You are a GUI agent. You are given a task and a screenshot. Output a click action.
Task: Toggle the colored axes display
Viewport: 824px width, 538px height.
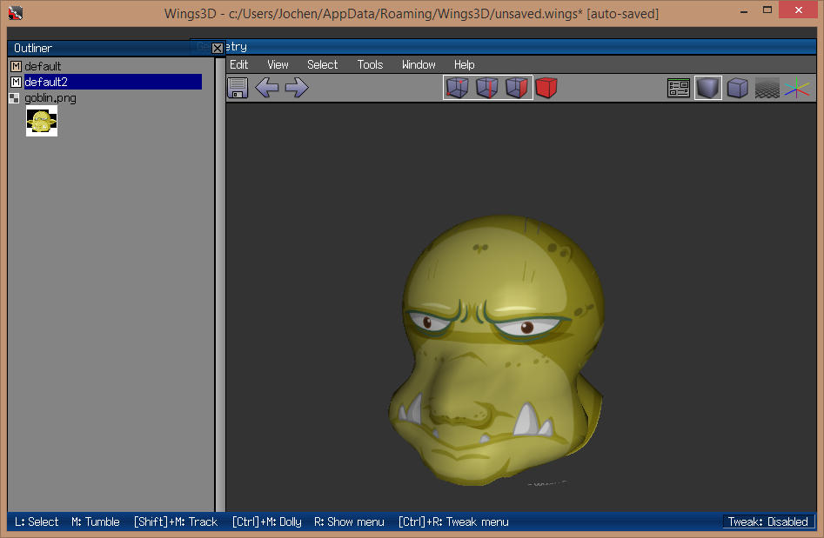pyautogui.click(x=796, y=88)
